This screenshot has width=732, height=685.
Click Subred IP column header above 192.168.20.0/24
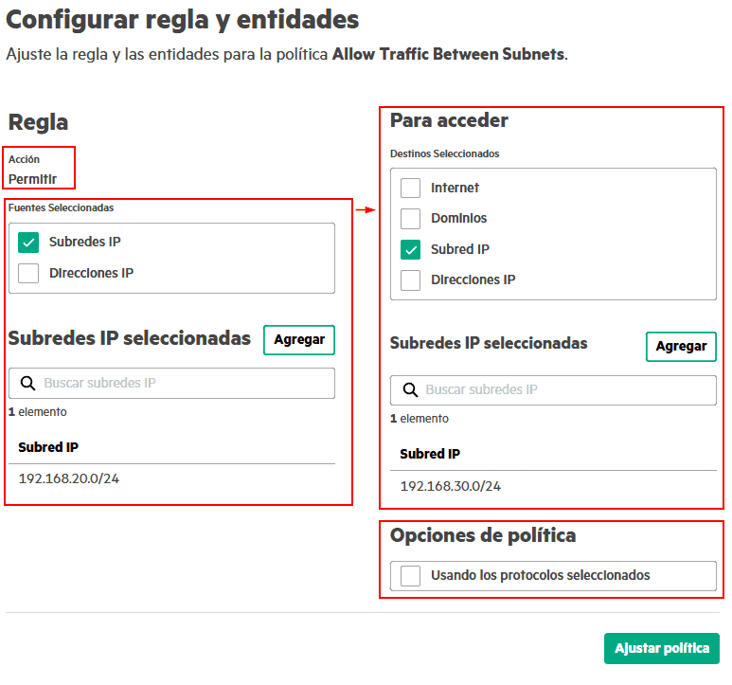click(47, 447)
